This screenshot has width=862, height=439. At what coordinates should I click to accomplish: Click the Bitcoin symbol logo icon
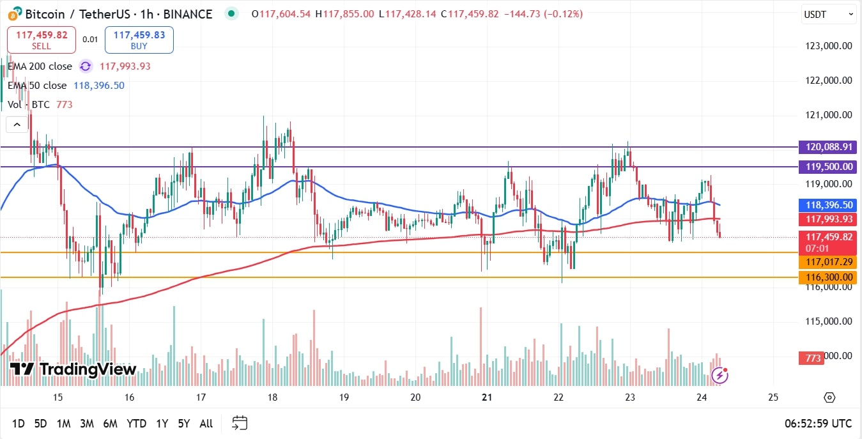pyautogui.click(x=15, y=13)
